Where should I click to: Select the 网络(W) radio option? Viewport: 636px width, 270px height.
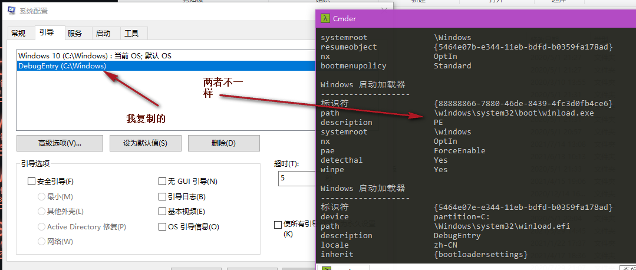[41, 242]
